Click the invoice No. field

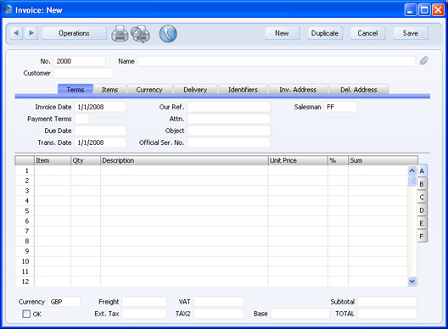(80, 61)
